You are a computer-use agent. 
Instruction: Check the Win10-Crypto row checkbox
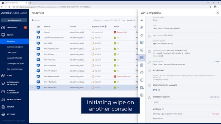pyautogui.click(x=33, y=54)
